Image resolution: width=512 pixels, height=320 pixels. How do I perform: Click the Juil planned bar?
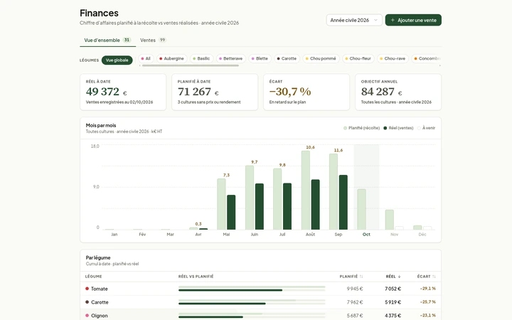[277, 199]
